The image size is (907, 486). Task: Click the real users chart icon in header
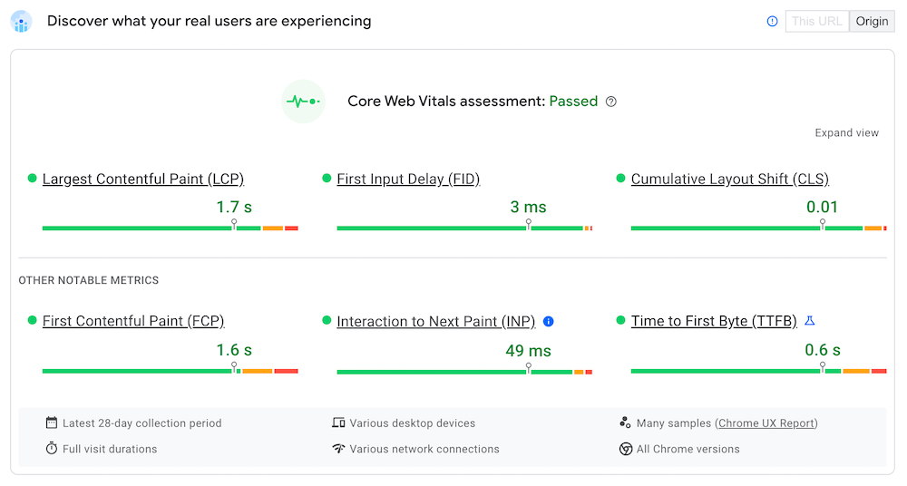click(x=21, y=22)
